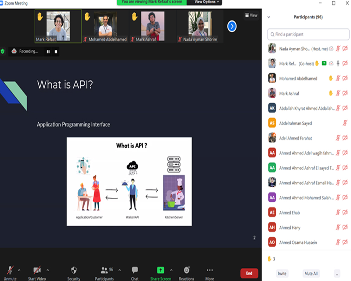This screenshot has width=351, height=281.
Task: Click the Invite button
Action: pyautogui.click(x=282, y=273)
